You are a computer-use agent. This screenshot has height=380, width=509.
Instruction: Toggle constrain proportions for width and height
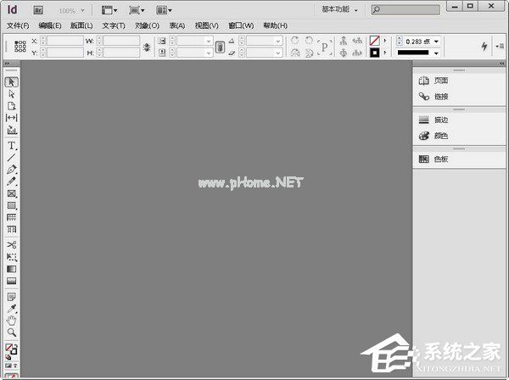tap(147, 47)
